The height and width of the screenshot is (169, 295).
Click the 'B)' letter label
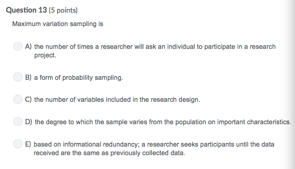point(28,77)
